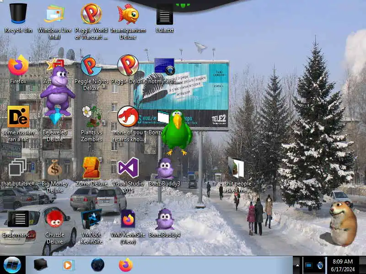
Task: Open the black box icon on the taskbar
Action: pos(40,265)
